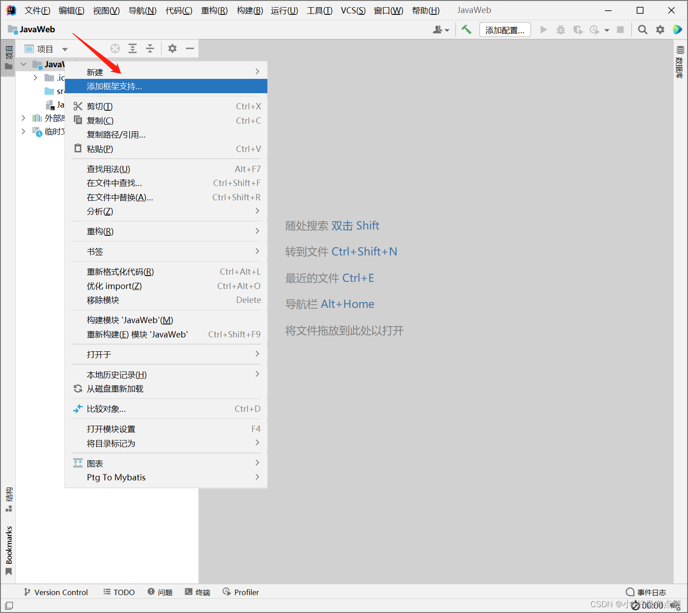
Task: Open the VCS menu in menu bar
Action: 353,10
